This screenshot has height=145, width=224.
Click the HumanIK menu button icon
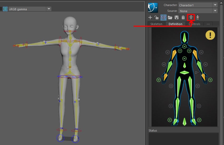(153, 8)
